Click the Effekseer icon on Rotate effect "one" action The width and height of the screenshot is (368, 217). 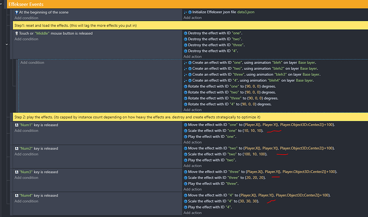[x=186, y=87]
